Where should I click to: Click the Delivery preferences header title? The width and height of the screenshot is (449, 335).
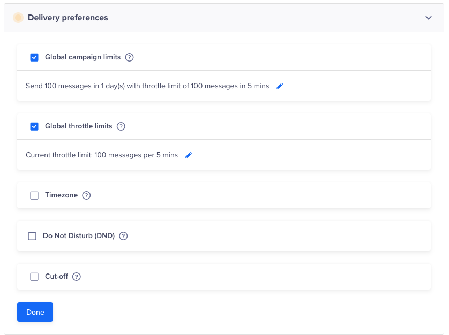coord(68,18)
